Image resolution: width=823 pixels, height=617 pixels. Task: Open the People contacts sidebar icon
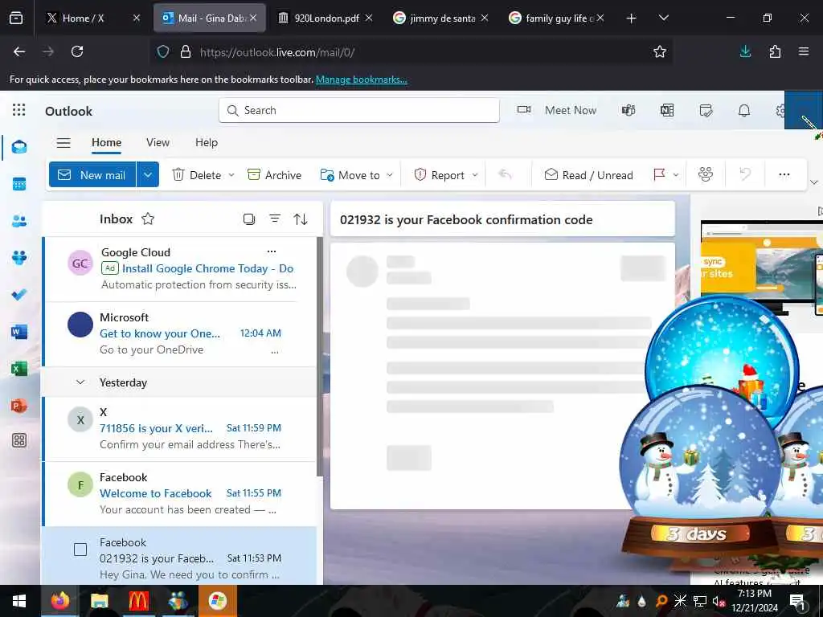(19, 221)
